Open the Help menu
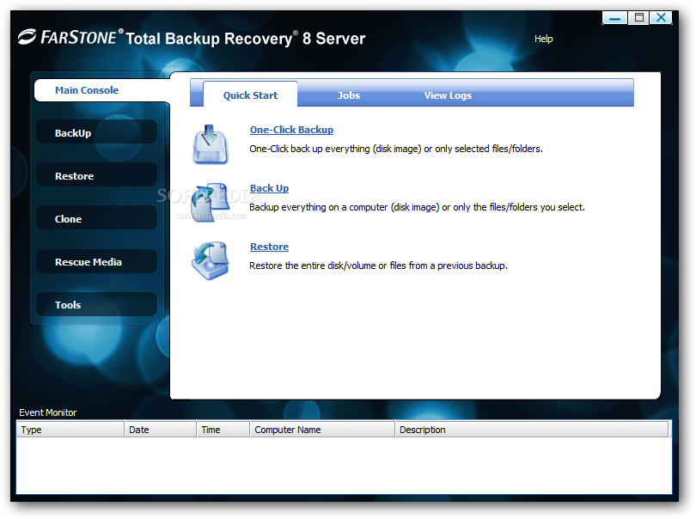This screenshot has height=519, width=696. click(543, 39)
